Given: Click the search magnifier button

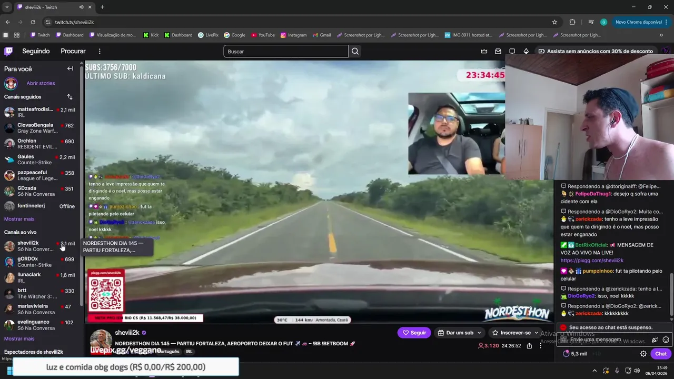Looking at the screenshot, I should point(355,51).
